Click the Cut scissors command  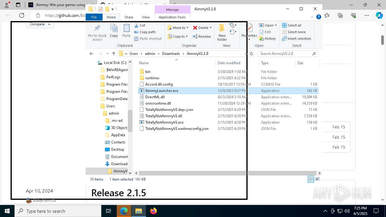140,25
